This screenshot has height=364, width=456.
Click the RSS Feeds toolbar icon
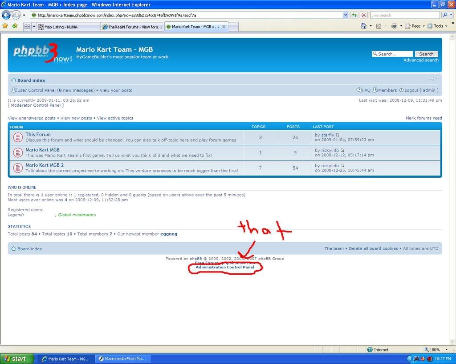click(x=379, y=26)
